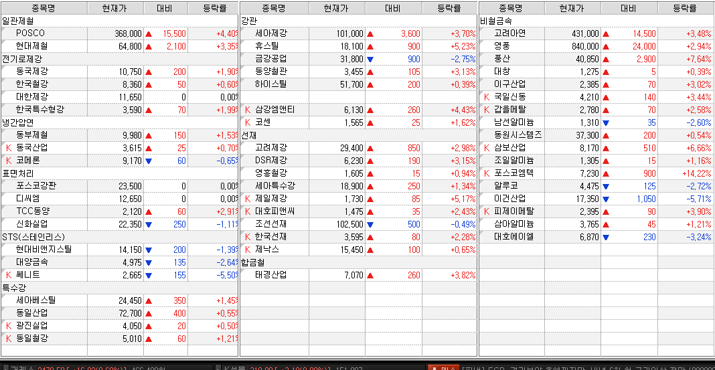Image resolution: width=715 pixels, height=370 pixels.
Task: Click 태경산업 current price 7,070
Action: tap(353, 274)
